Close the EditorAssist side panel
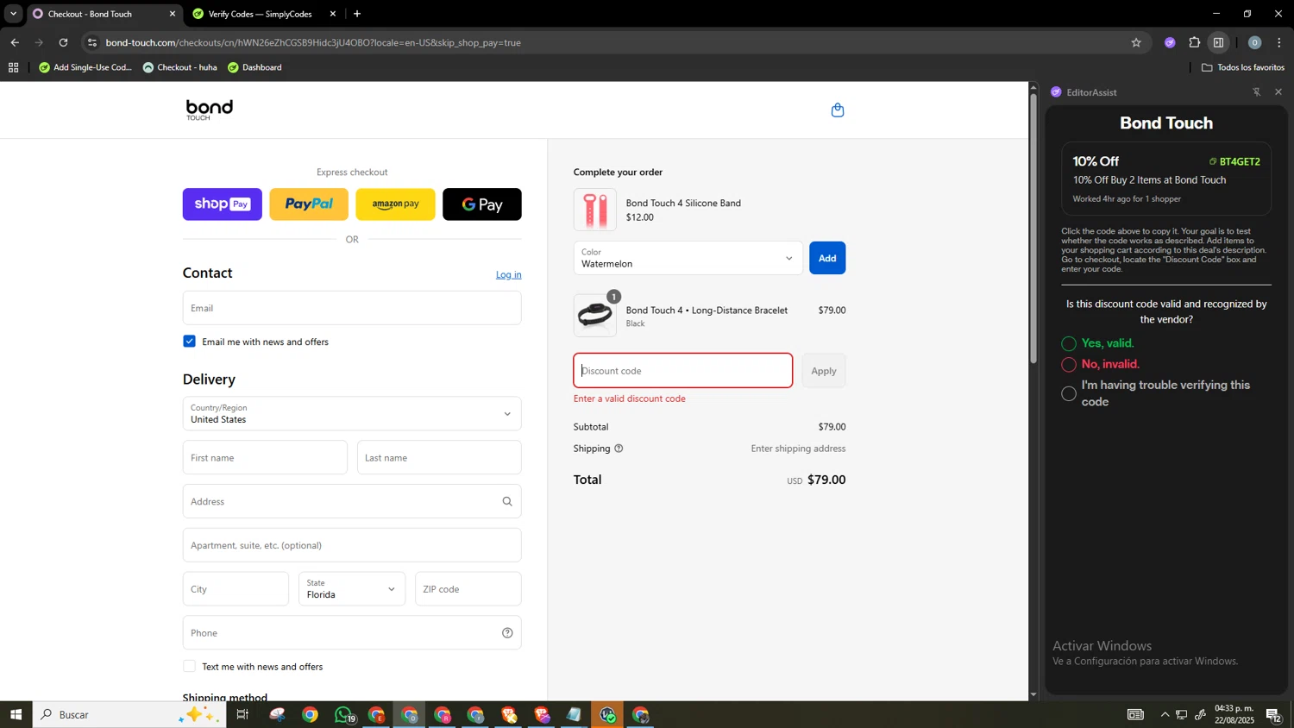Image resolution: width=1294 pixels, height=728 pixels. [1278, 92]
